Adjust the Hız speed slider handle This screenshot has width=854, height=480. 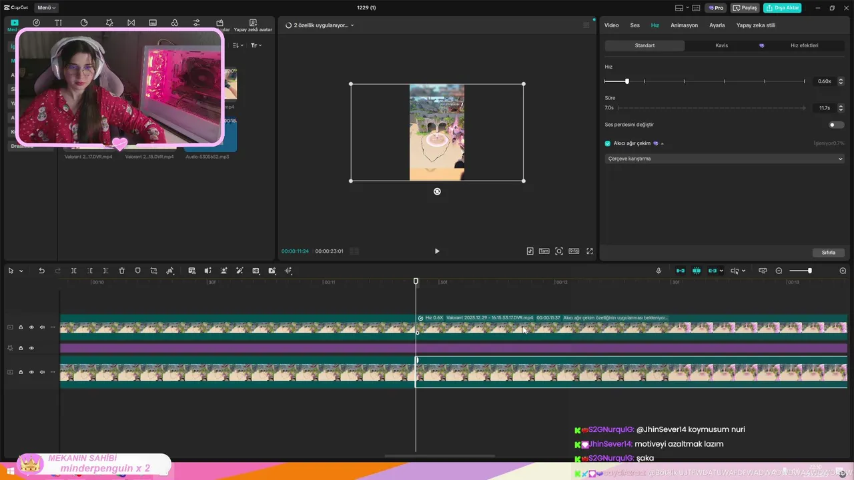click(626, 81)
